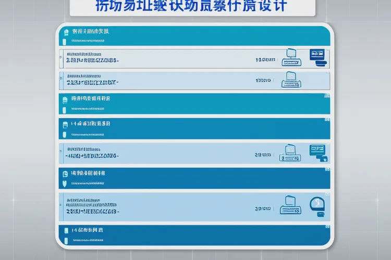Screen dimensions: 391x260
Task: Click the round disc icon in the bottom light row
Action: pyautogui.click(x=316, y=204)
